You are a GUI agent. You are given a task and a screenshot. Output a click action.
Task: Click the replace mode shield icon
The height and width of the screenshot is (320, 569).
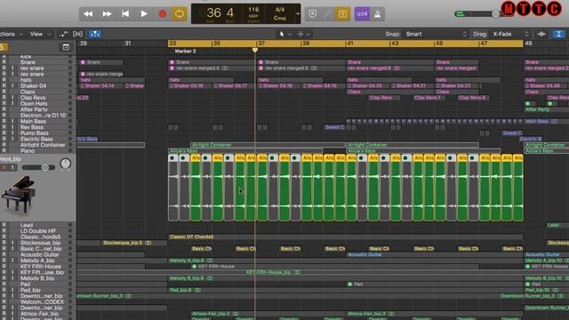click(x=312, y=14)
